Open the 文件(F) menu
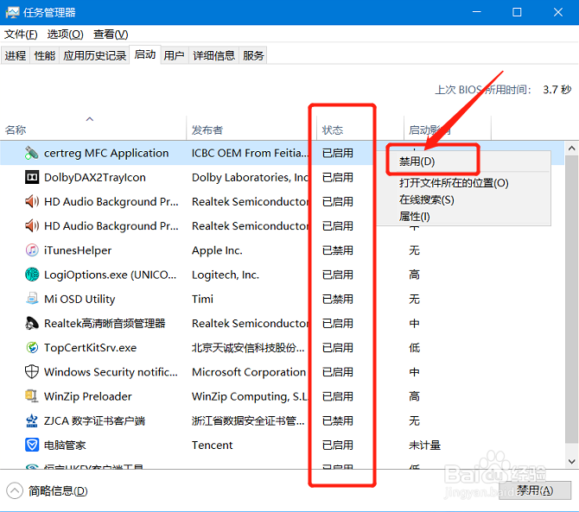 point(21,35)
